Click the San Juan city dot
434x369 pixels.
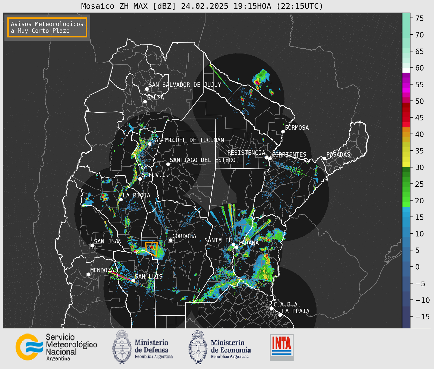(92, 245)
